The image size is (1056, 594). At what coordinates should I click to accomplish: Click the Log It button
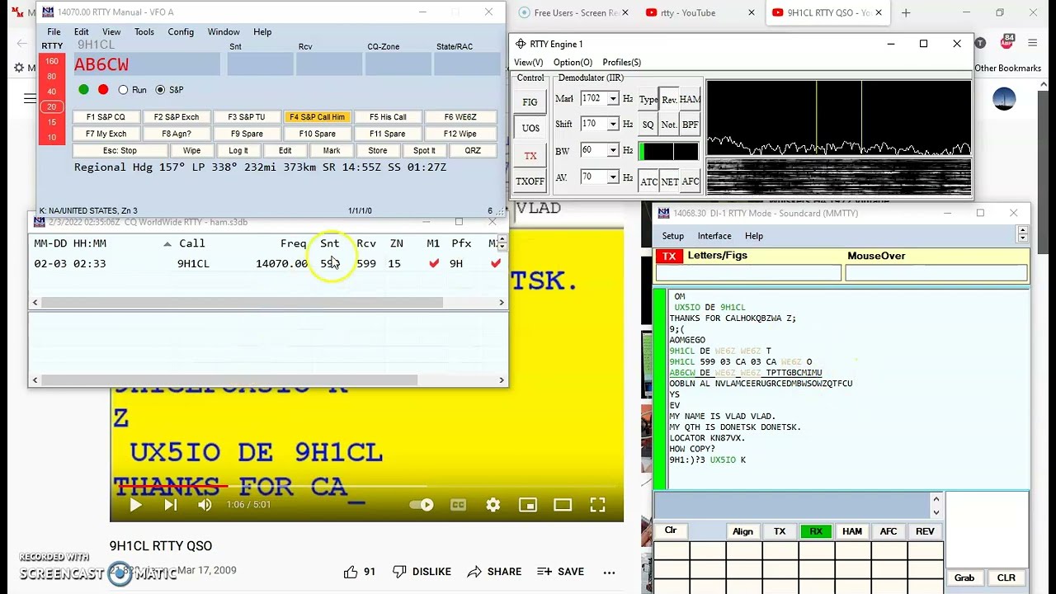[238, 151]
